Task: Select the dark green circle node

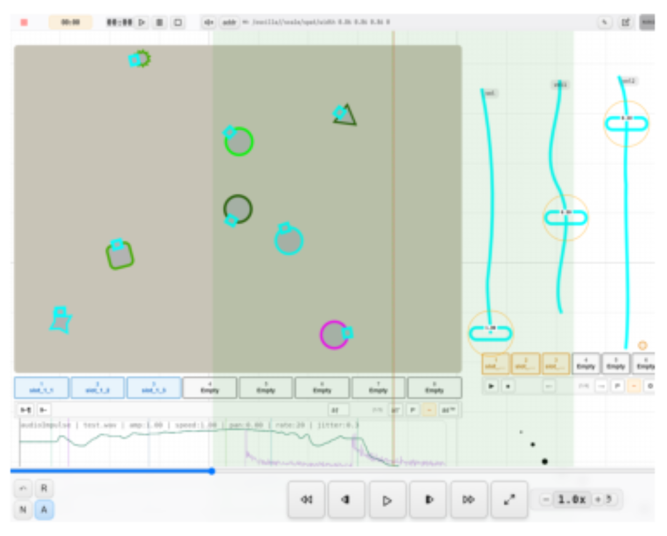Action: tap(238, 209)
